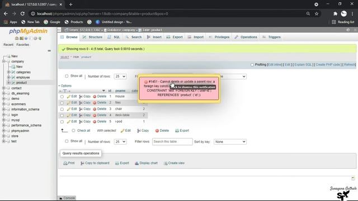
Task: Focus the Search this table field
Action: click(x=172, y=142)
